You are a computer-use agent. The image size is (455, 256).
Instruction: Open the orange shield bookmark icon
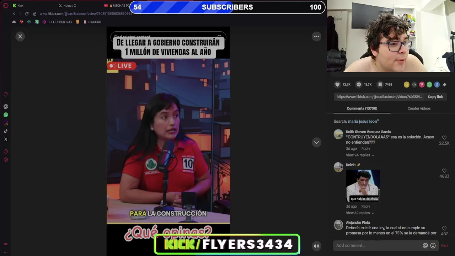77,22
